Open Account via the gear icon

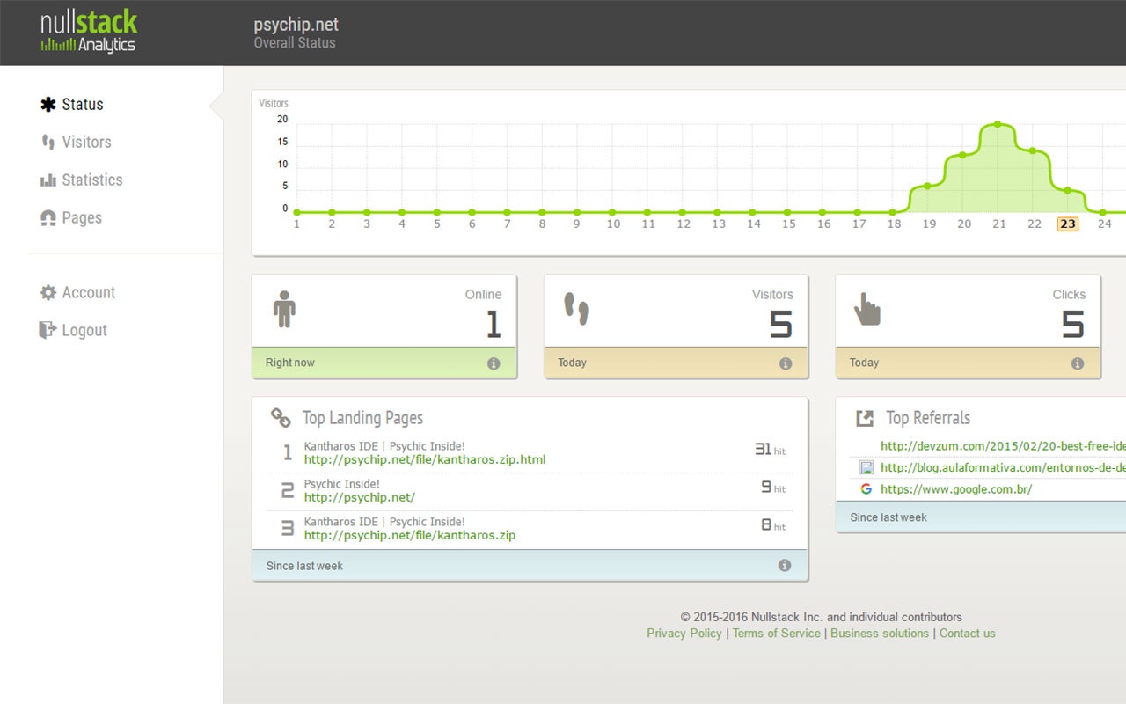click(x=48, y=292)
